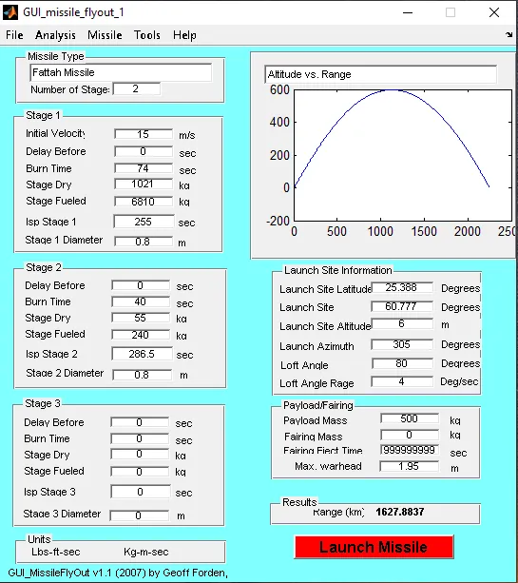Open the Fattah Missile type selector

click(x=121, y=72)
